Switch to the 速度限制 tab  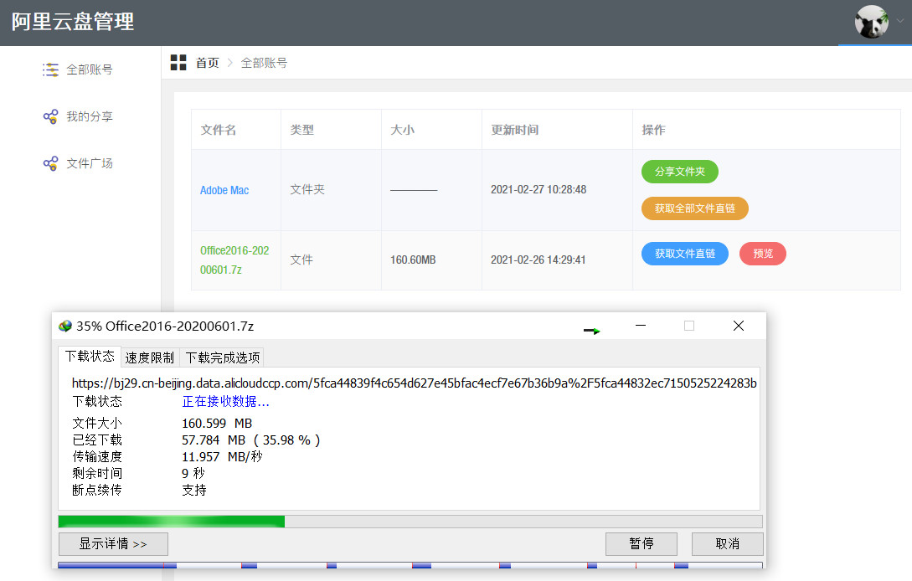click(149, 357)
